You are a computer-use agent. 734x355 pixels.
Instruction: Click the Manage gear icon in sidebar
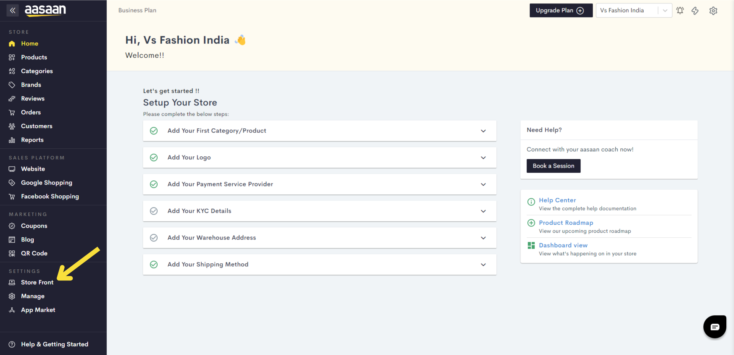tap(12, 296)
